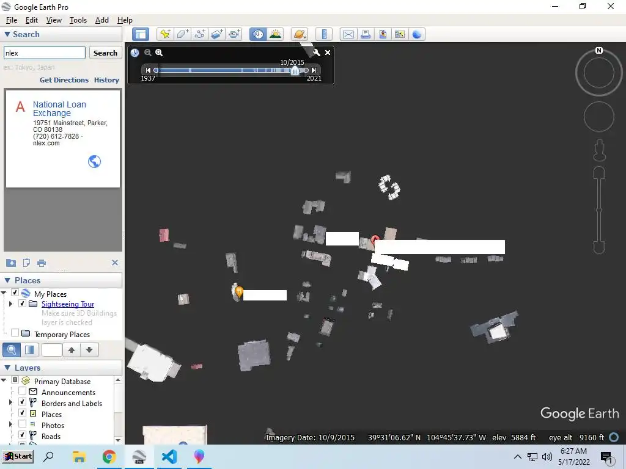
Task: Open Get Directions link
Action: coord(64,80)
